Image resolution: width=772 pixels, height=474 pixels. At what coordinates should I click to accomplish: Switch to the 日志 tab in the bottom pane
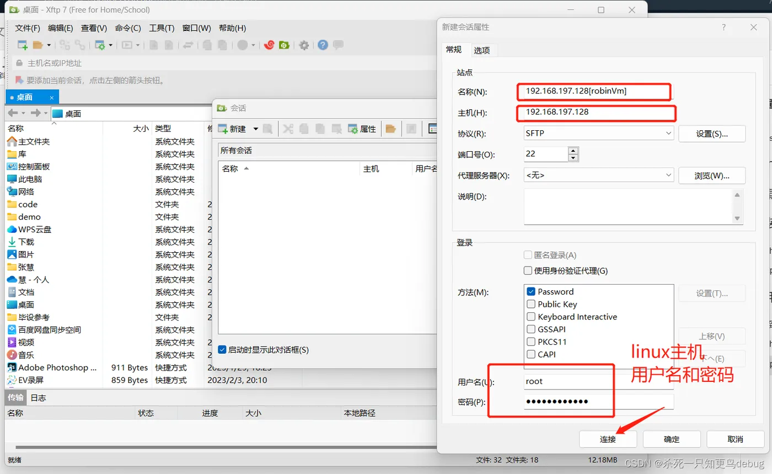point(38,397)
